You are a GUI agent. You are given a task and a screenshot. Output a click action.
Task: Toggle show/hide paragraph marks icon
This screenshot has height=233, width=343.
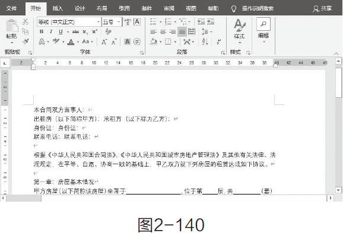point(218,42)
